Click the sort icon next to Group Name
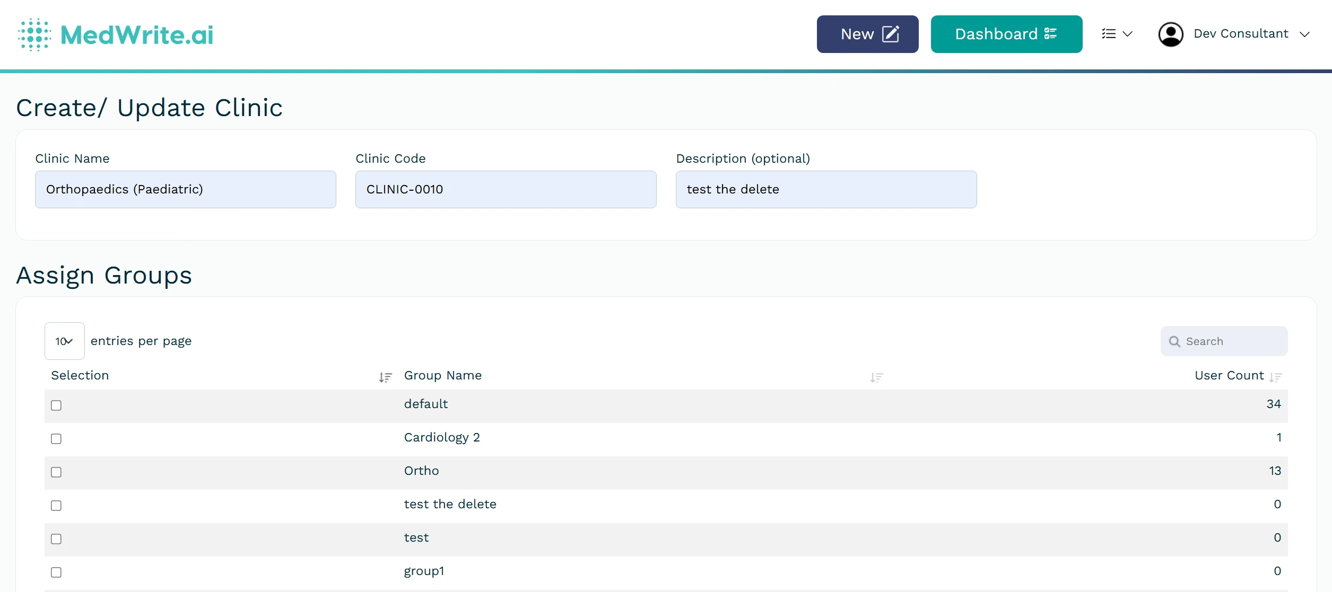The height and width of the screenshot is (592, 1332). click(x=876, y=377)
